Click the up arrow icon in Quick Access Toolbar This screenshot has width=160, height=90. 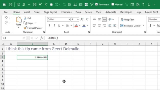point(143,4)
